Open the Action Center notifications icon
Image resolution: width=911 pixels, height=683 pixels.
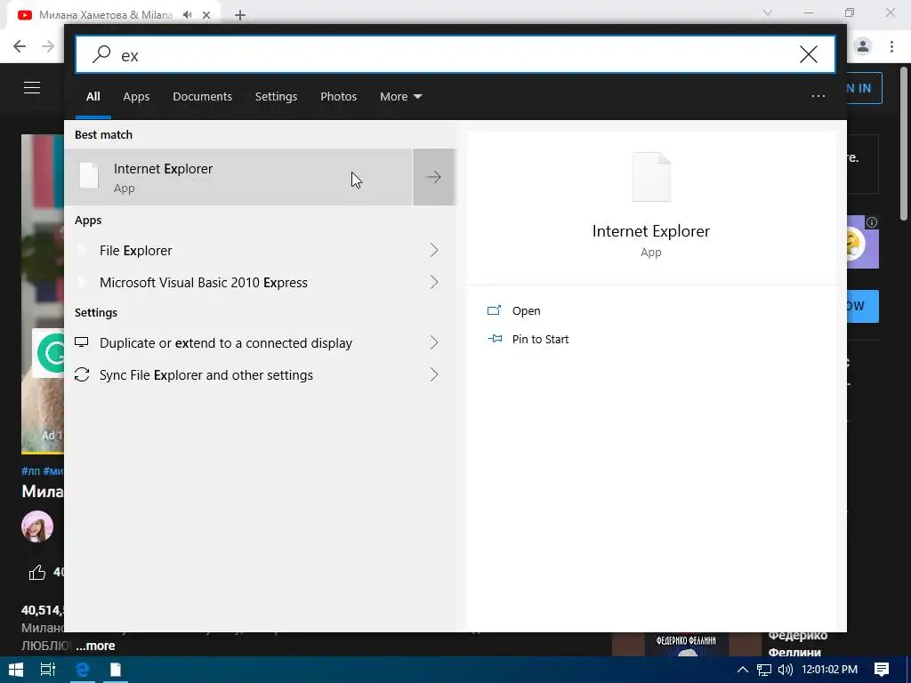882,670
